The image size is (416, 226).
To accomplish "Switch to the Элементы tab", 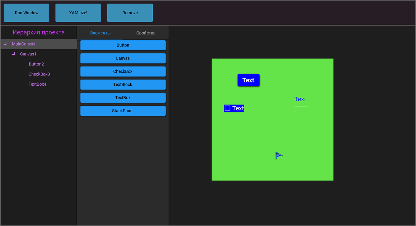I will [x=100, y=33].
